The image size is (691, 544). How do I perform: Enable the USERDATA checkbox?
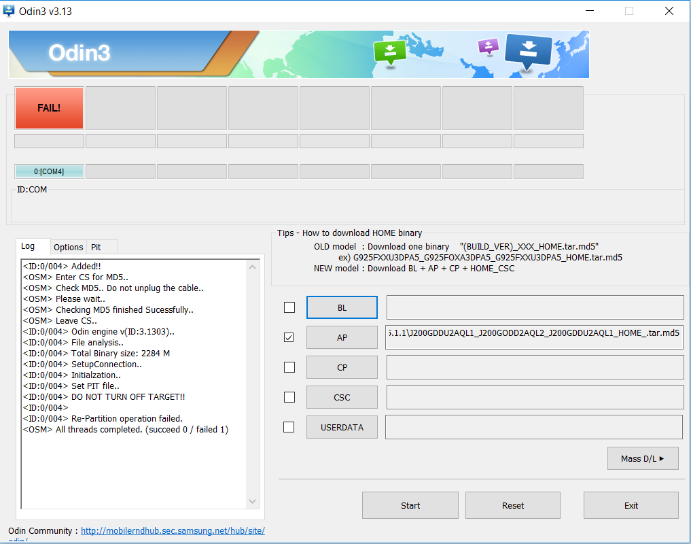289,427
